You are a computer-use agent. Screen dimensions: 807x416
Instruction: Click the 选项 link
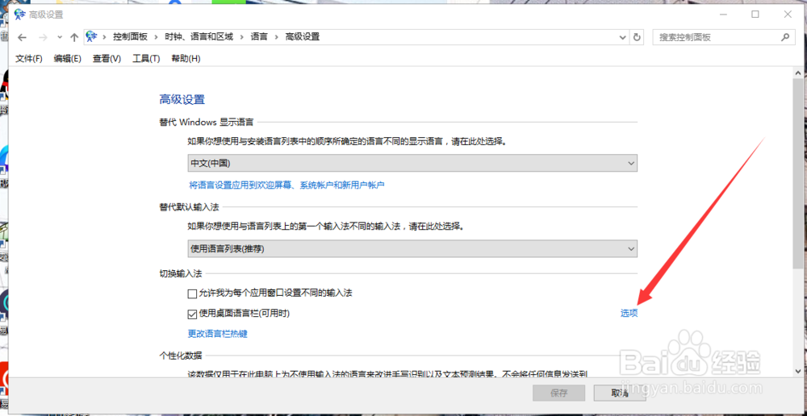tap(629, 313)
